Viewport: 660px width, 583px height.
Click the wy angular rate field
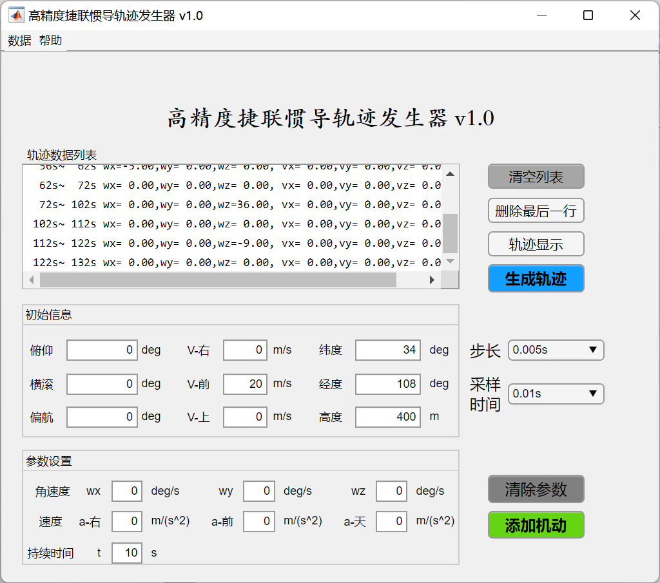click(x=259, y=491)
